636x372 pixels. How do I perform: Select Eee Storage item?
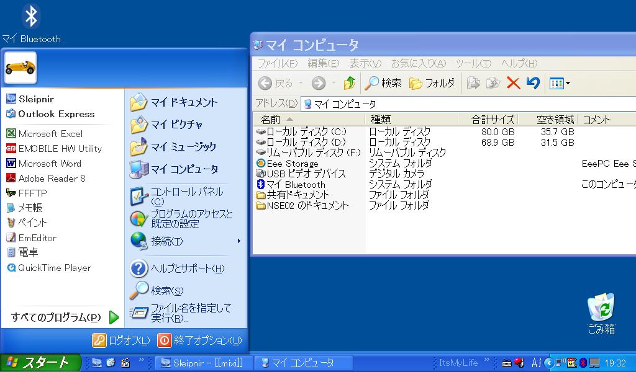tap(287, 163)
